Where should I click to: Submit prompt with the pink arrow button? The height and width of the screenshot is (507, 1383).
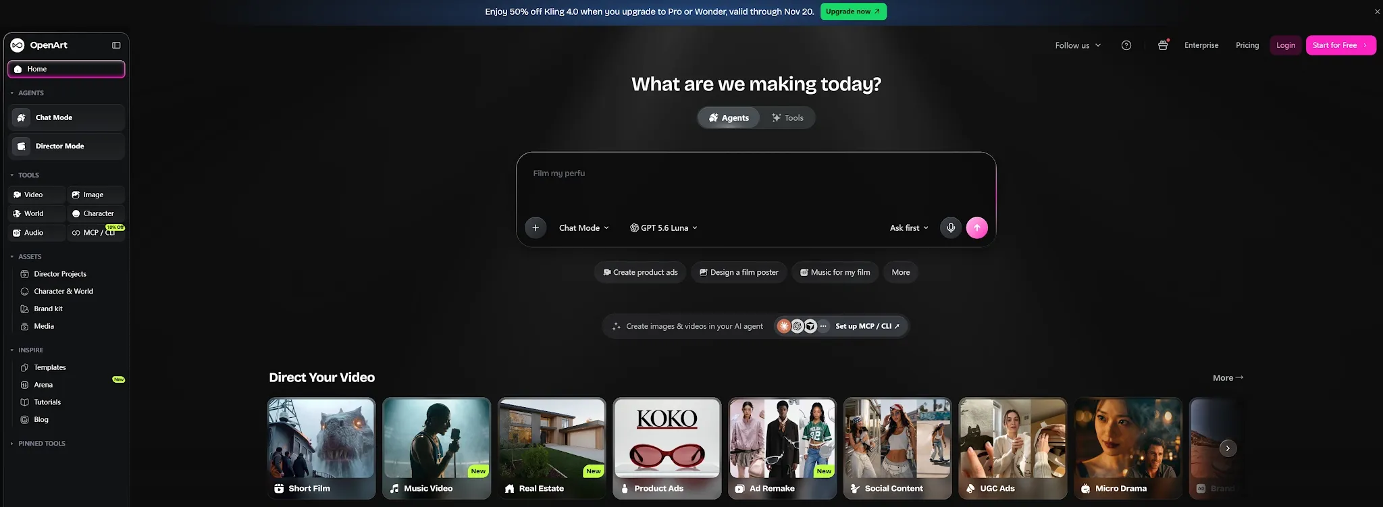(x=977, y=228)
